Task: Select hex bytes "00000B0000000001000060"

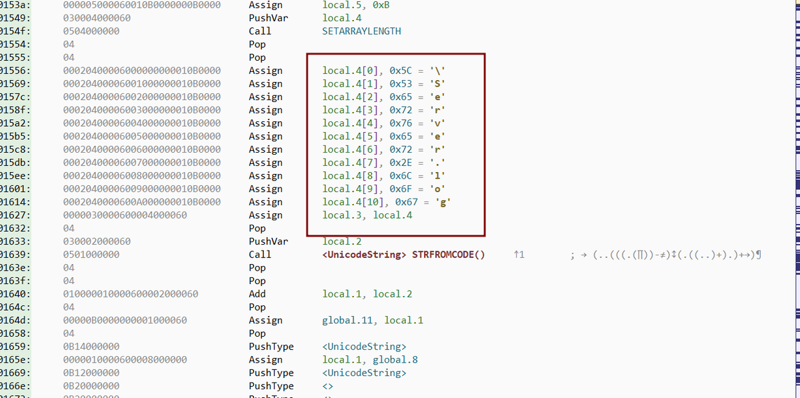Action: point(125,320)
